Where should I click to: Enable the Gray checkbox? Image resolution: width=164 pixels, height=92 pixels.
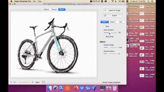click(104, 26)
